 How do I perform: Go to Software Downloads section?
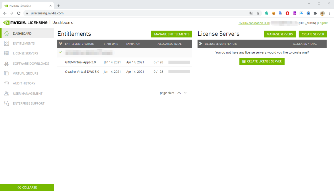coord(7,63)
